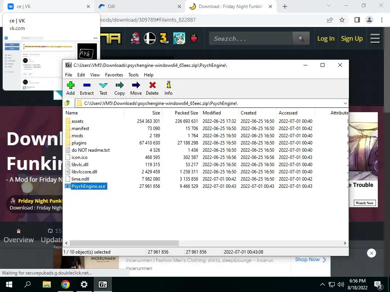The image size is (390, 292).
Task: Click the Add toolbar icon in 7-Zip
Action: (70, 88)
